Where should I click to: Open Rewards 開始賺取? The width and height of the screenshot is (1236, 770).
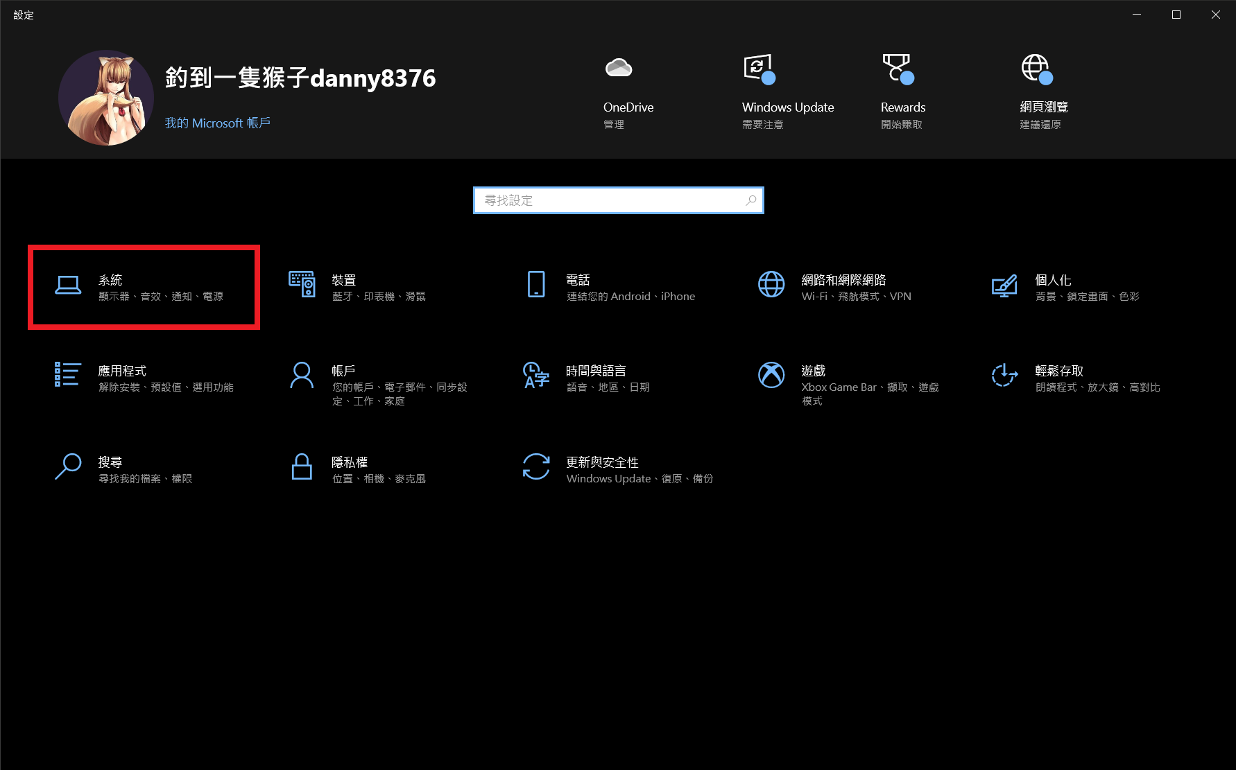[902, 90]
